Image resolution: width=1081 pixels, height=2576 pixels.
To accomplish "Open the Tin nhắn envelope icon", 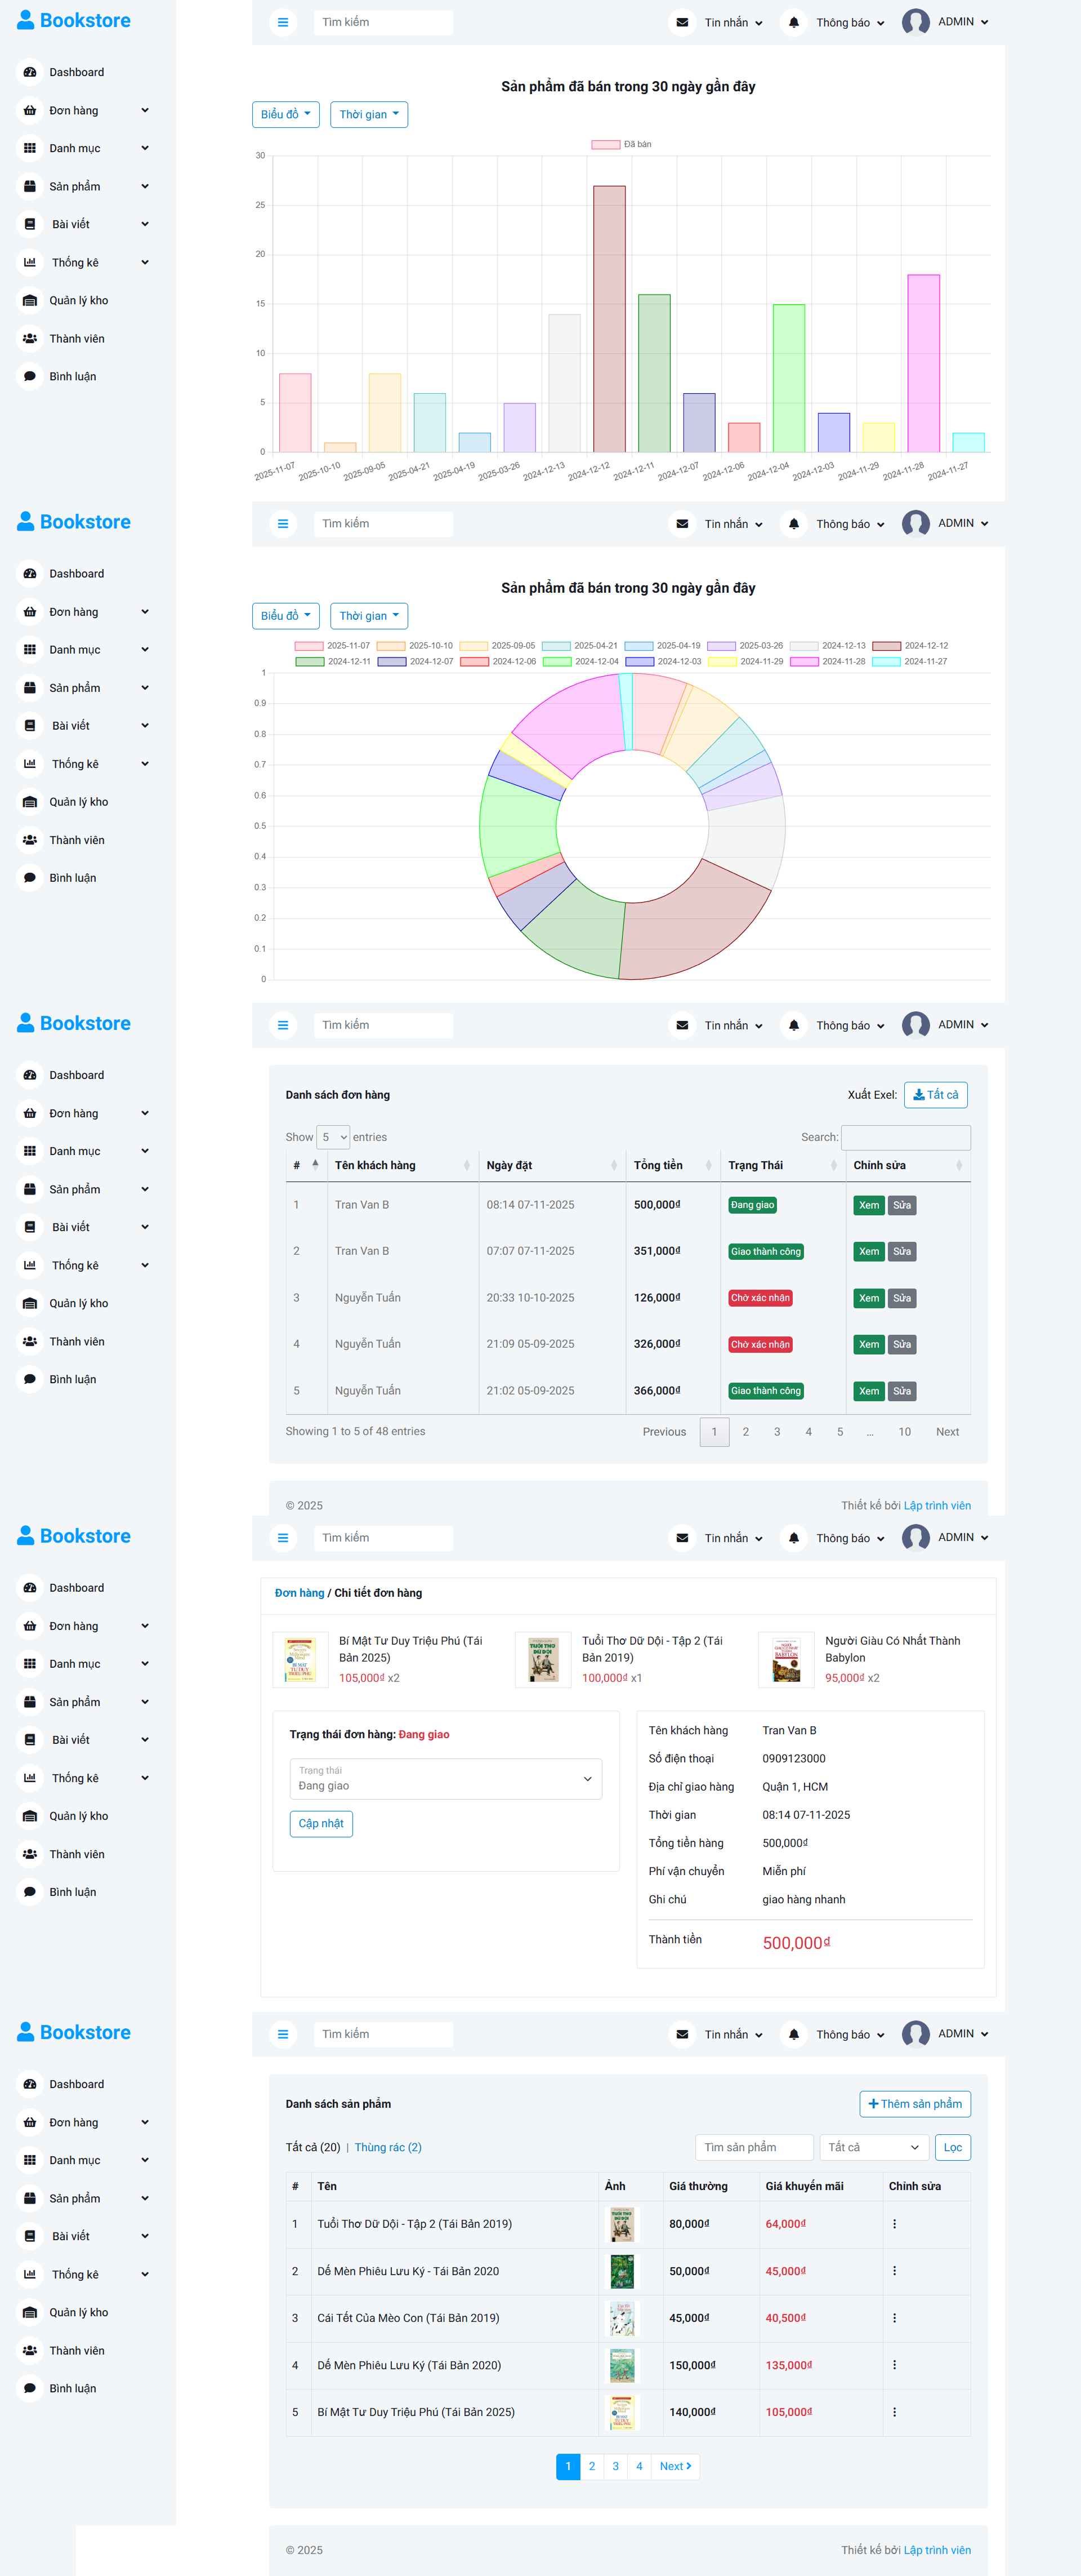I will pyautogui.click(x=682, y=22).
